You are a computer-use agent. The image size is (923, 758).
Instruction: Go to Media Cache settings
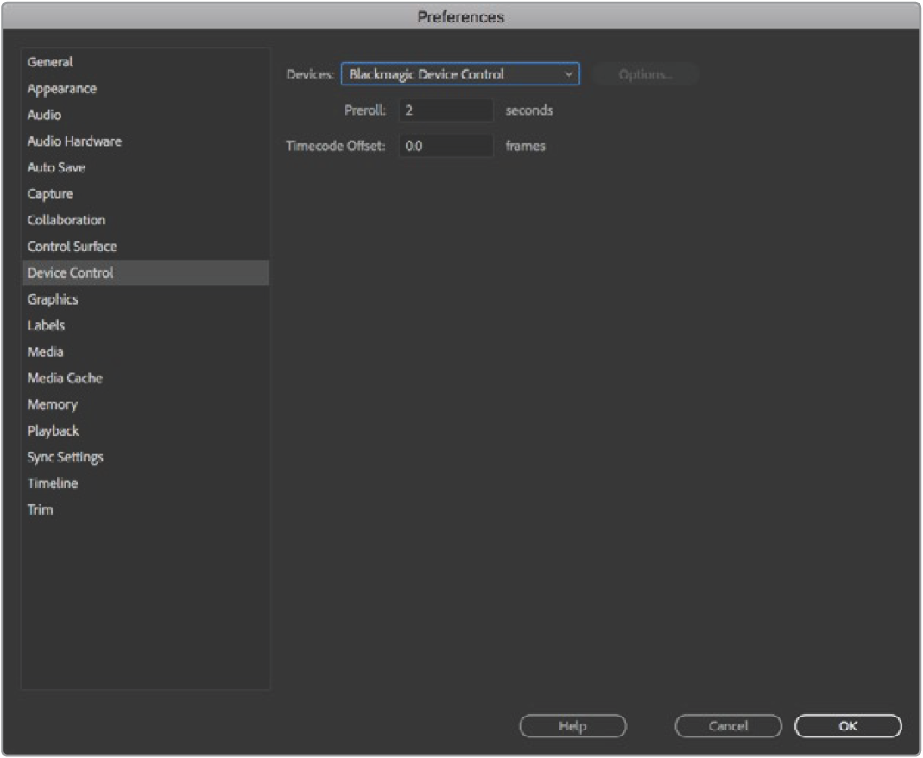coord(65,378)
